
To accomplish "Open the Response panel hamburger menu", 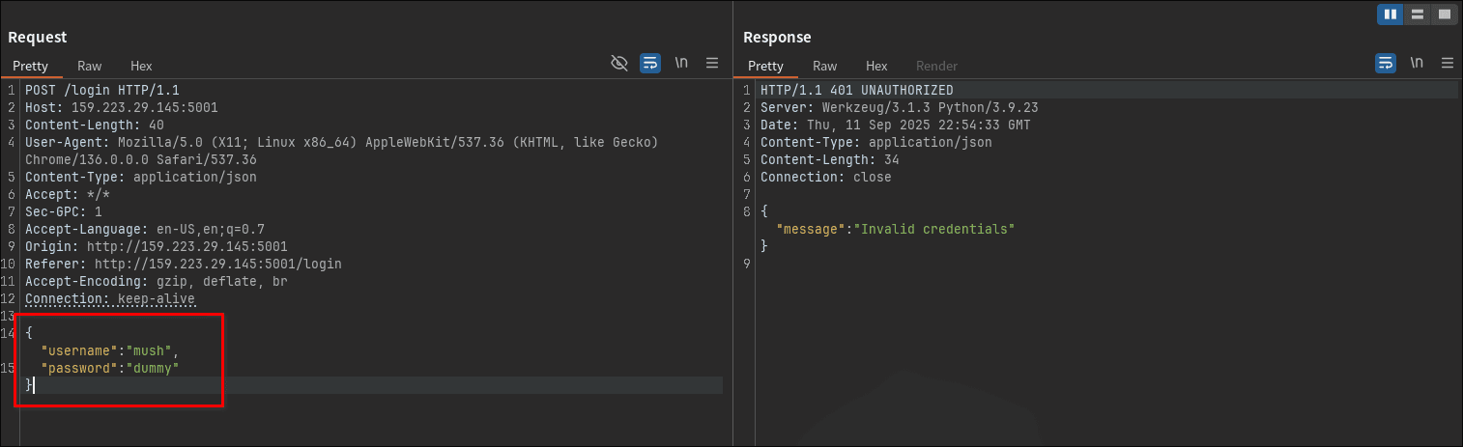I will tap(1448, 64).
